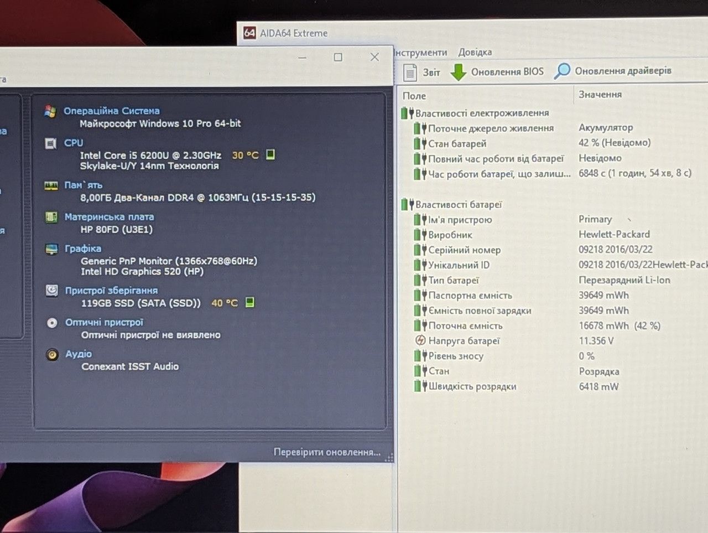Click the green CPU temperature indicator
Screen dimensions: 708x533
point(270,154)
